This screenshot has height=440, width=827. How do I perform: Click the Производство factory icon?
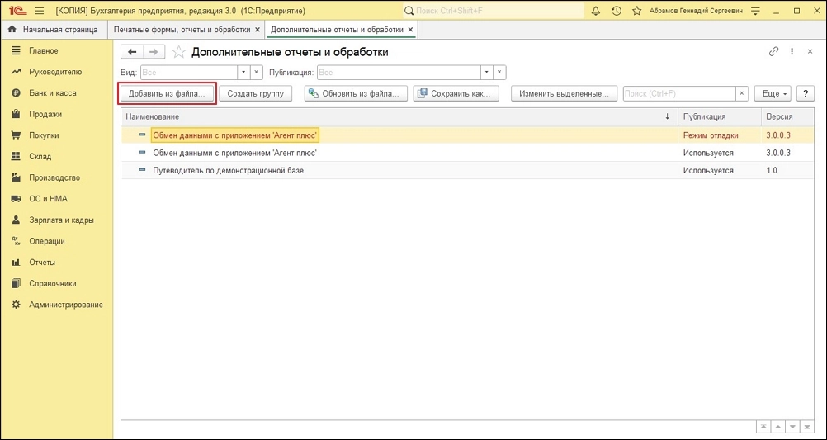pos(16,177)
